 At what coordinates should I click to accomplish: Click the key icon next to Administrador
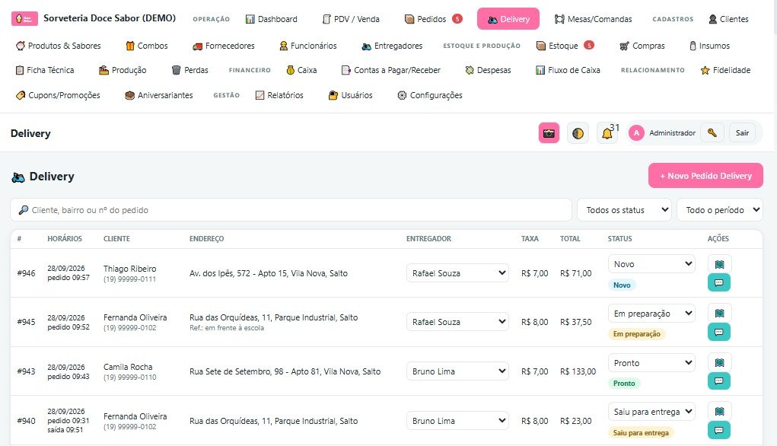[x=712, y=132]
